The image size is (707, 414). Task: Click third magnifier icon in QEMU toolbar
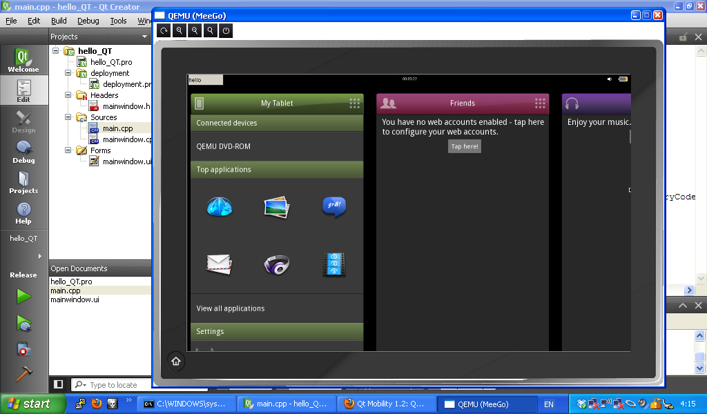point(210,30)
